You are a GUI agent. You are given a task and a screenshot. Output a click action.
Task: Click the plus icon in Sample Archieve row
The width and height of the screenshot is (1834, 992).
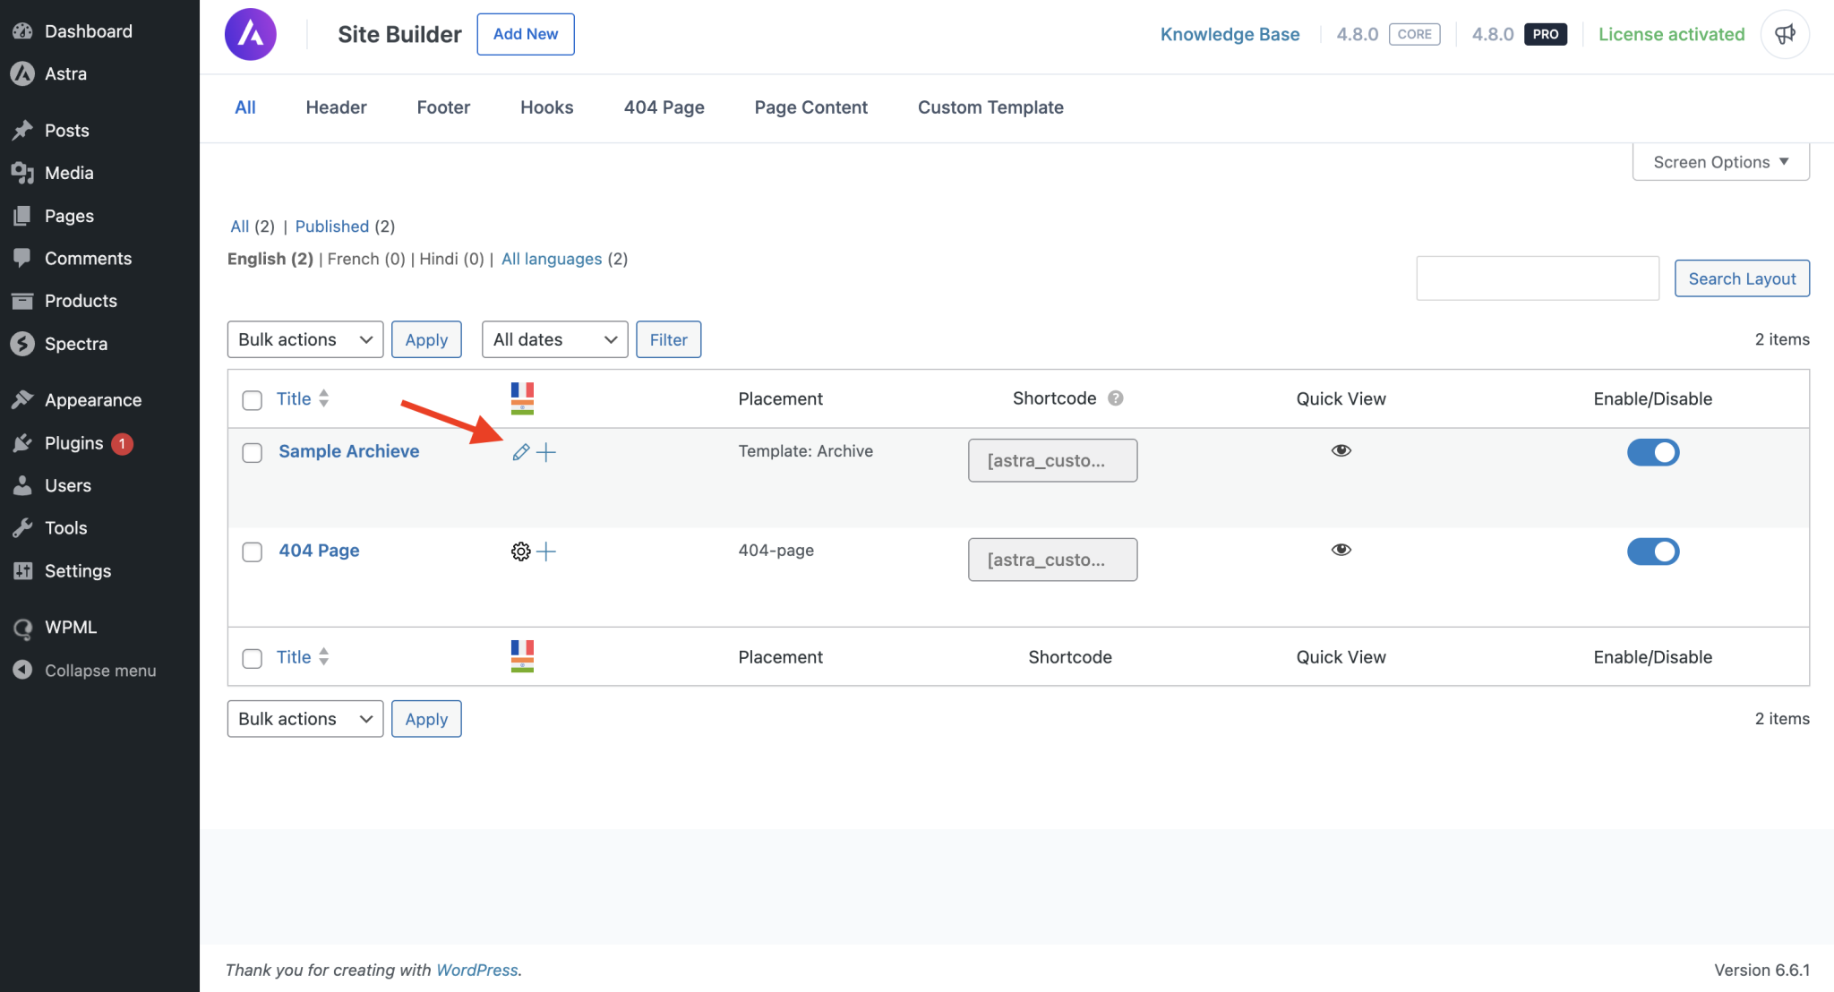546,452
